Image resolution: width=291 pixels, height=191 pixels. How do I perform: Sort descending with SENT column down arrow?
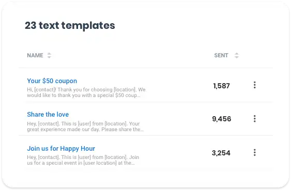pyautogui.click(x=236, y=57)
